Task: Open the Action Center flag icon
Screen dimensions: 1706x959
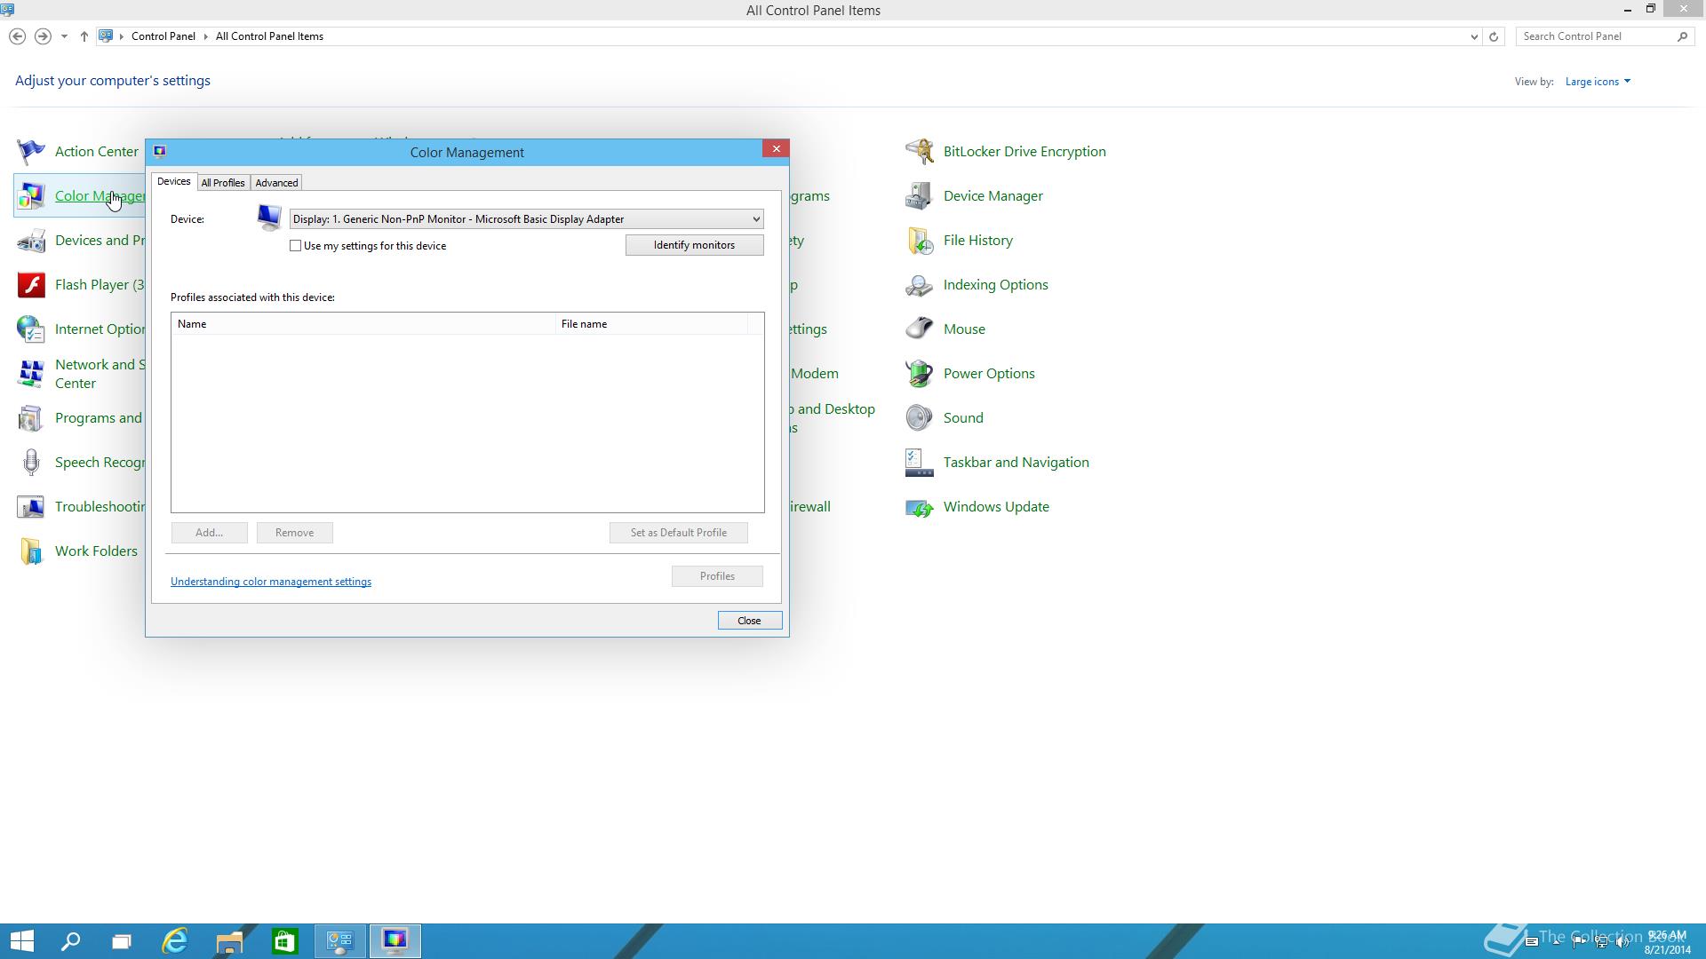Action: pos(31,152)
